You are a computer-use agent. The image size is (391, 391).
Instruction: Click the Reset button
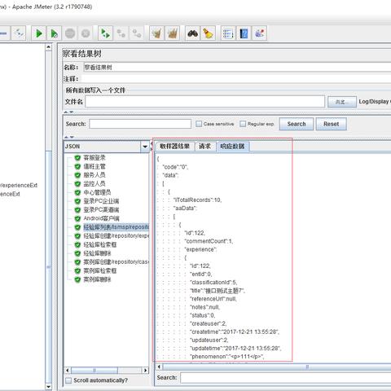pyautogui.click(x=331, y=124)
